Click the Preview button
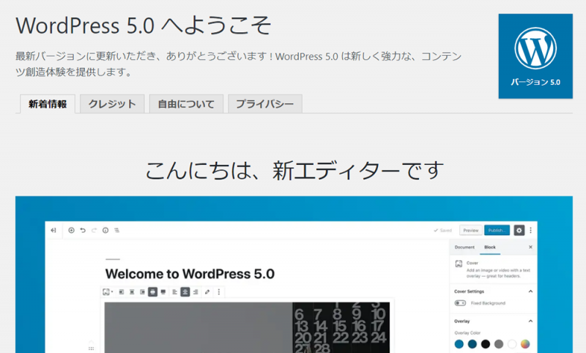The image size is (586, 353). pos(470,231)
